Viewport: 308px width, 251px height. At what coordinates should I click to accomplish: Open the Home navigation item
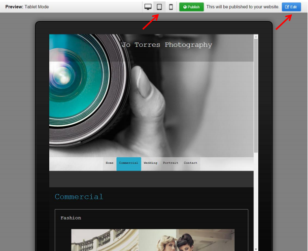tap(109, 163)
